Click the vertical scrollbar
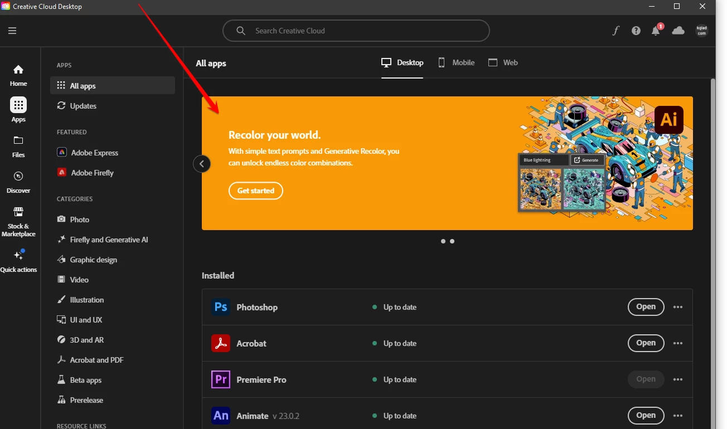 pos(713,253)
